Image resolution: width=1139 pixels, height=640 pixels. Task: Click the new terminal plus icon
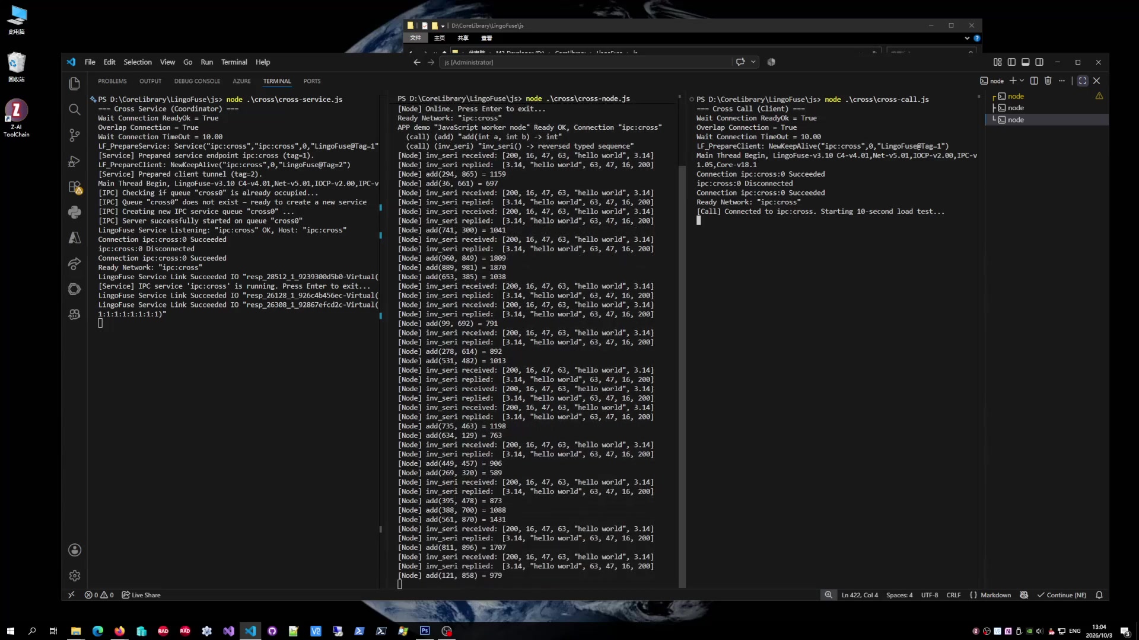pos(1013,81)
